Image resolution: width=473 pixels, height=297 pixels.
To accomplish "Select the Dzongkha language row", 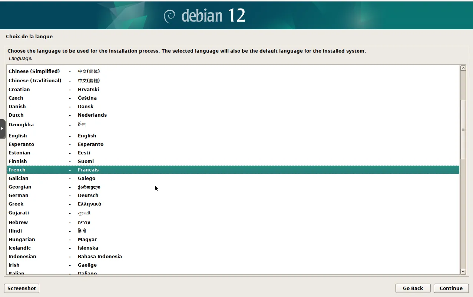I will tap(233, 125).
